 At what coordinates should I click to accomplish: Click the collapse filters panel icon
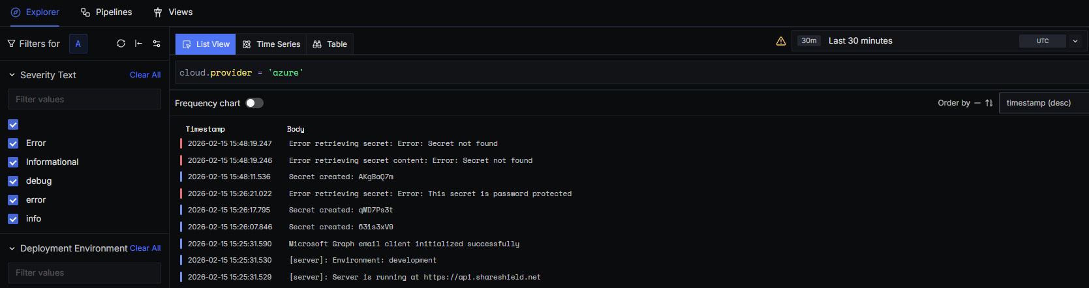138,44
